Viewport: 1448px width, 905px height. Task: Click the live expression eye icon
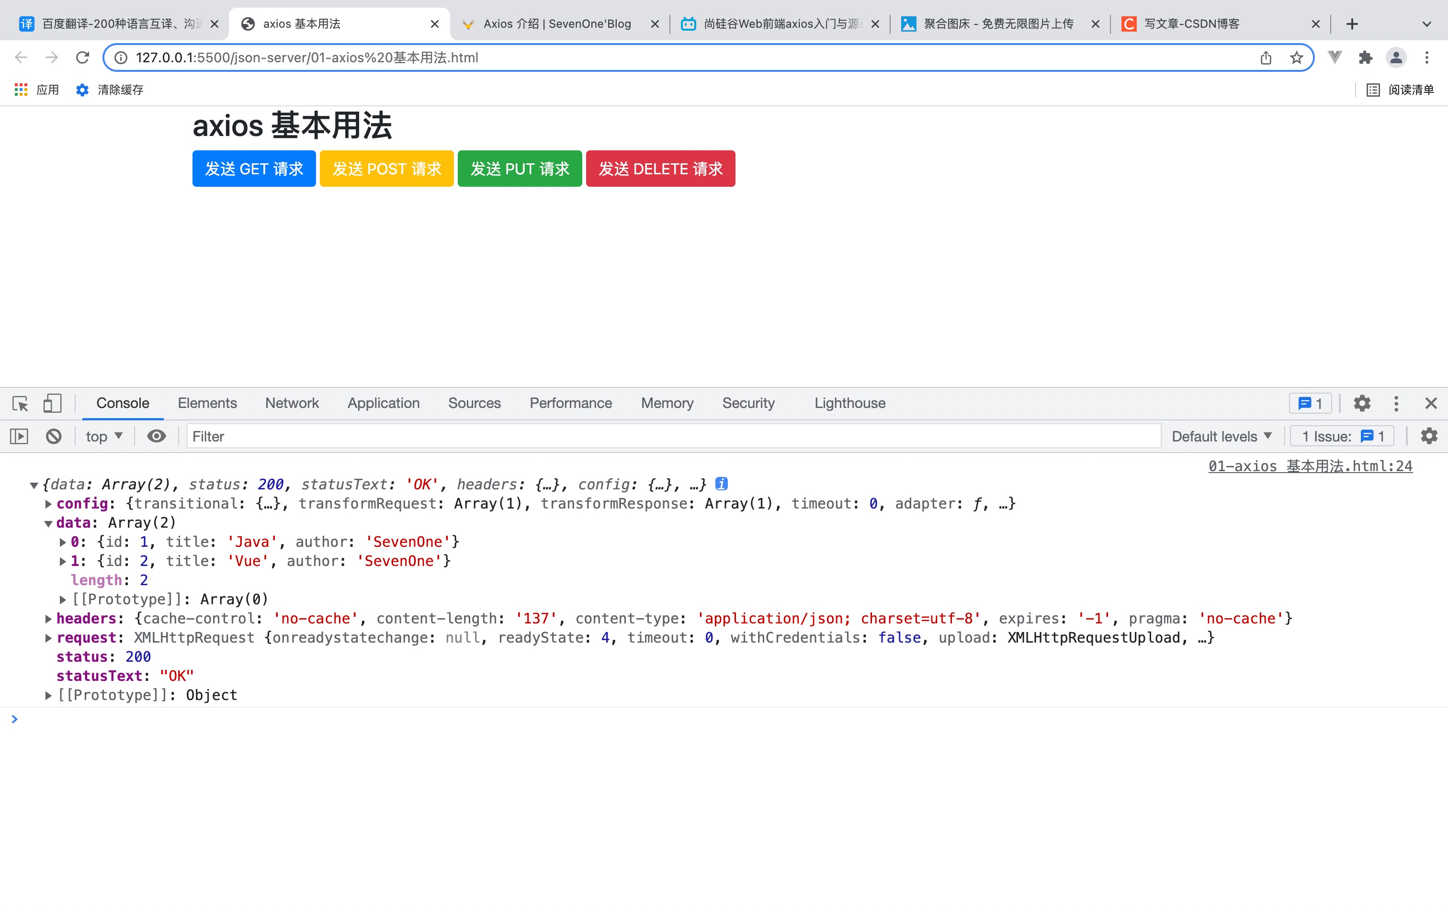pos(156,436)
